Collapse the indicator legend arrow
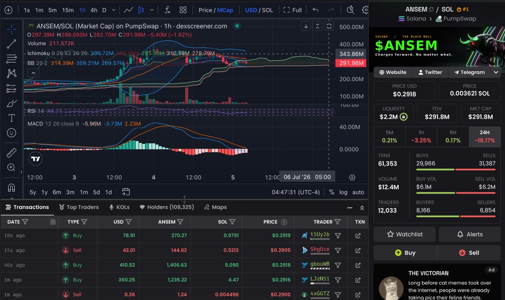The image size is (505, 300). pos(33,73)
